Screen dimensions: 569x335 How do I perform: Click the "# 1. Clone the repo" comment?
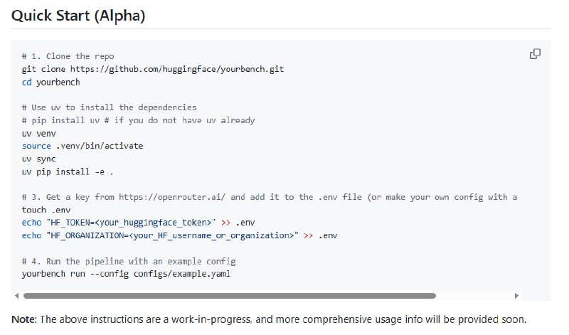coord(68,56)
